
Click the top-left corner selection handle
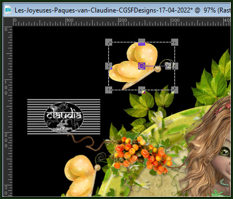pyautogui.click(x=108, y=42)
